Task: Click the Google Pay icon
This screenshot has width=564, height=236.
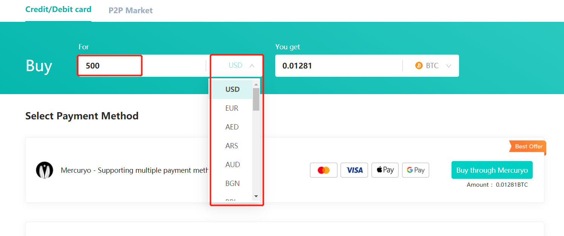Action: point(415,170)
